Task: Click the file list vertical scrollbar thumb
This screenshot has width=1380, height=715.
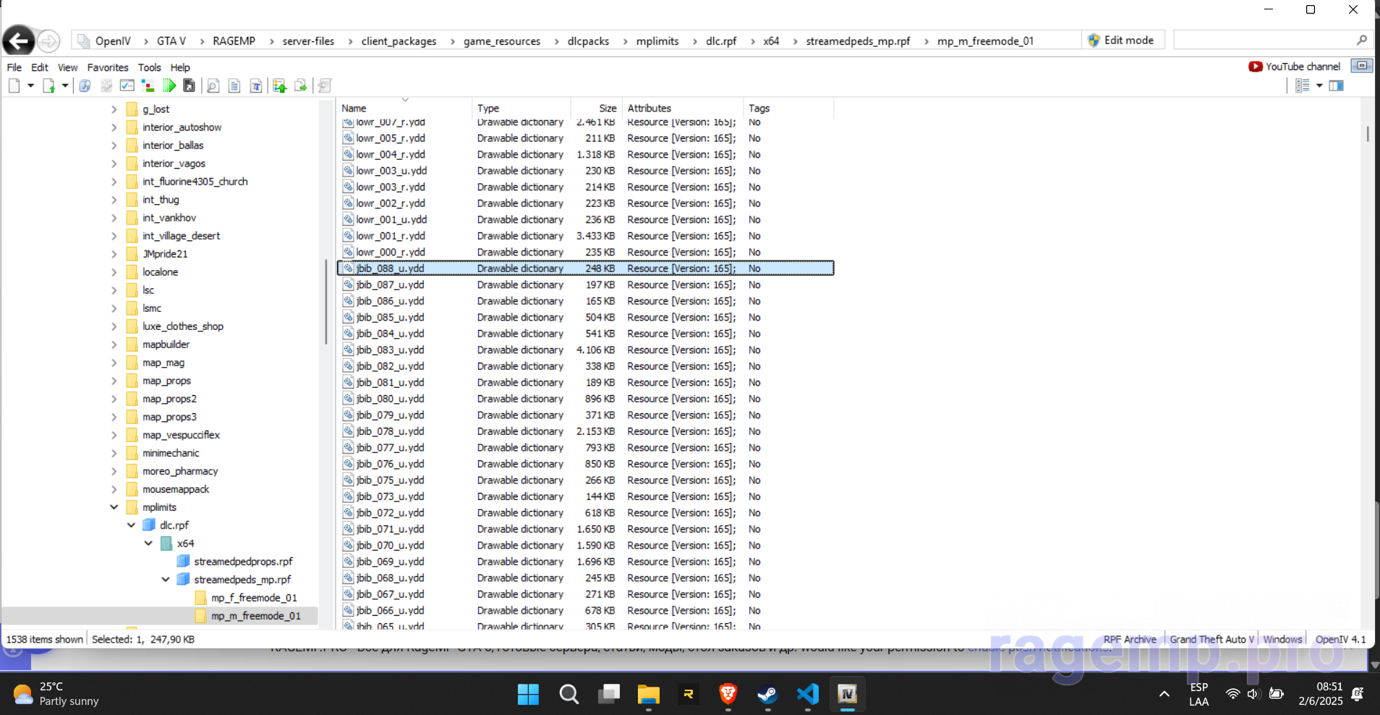Action: [1367, 134]
